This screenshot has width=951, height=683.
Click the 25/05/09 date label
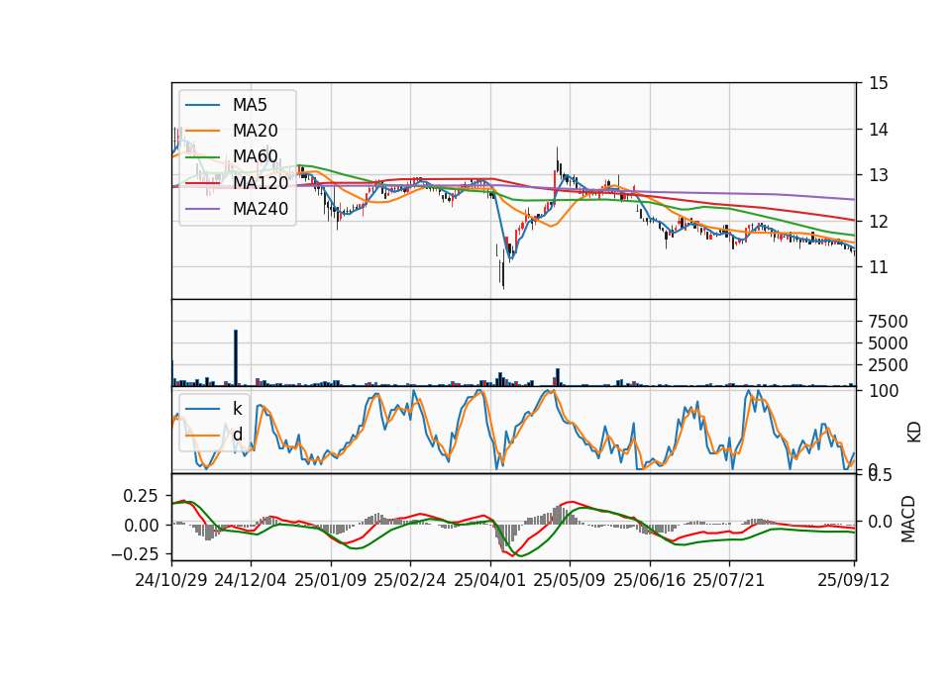[570, 580]
